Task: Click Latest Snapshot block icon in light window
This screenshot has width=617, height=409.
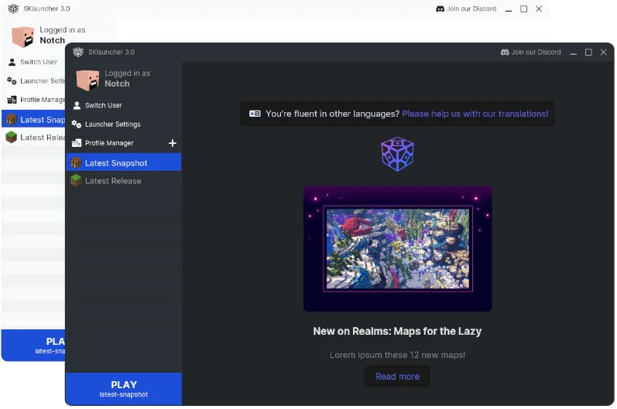Action: point(12,119)
